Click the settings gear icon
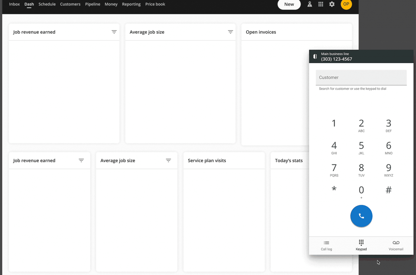This screenshot has height=275, width=416. pyautogui.click(x=332, y=4)
